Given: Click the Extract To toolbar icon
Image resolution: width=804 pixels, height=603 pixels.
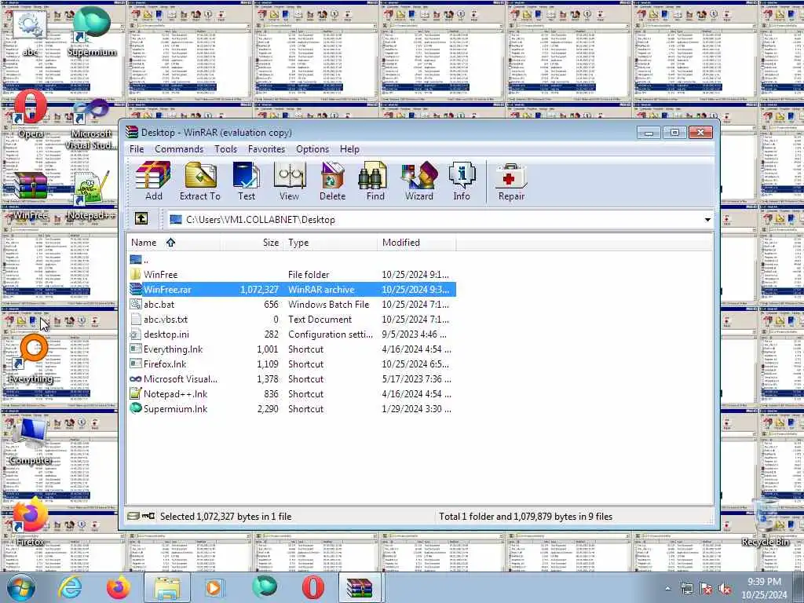Looking at the screenshot, I should 200,181.
